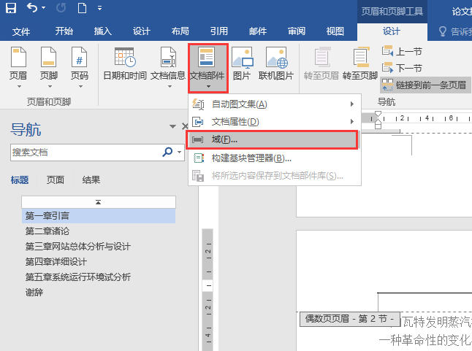Viewport: 472px width, 351px height.
Task: Select 第三章网站总体分析与设计 heading
Action: tap(77, 247)
